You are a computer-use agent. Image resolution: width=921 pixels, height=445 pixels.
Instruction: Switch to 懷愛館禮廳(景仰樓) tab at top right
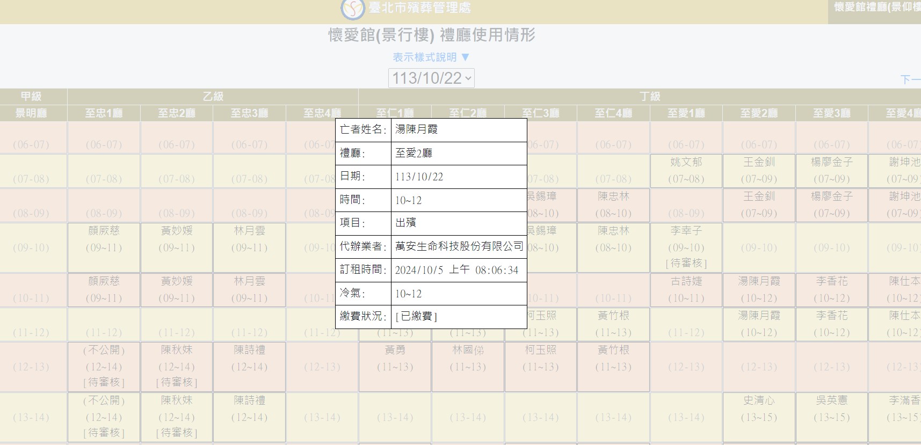pos(876,8)
